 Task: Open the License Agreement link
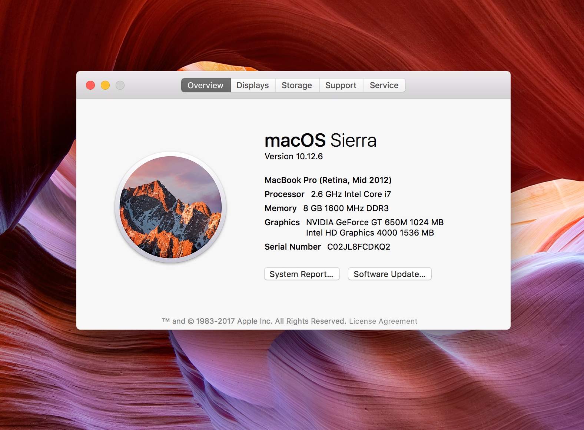(x=383, y=321)
